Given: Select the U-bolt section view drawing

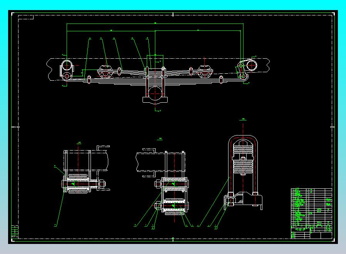Looking at the screenshot, I should (x=243, y=173).
